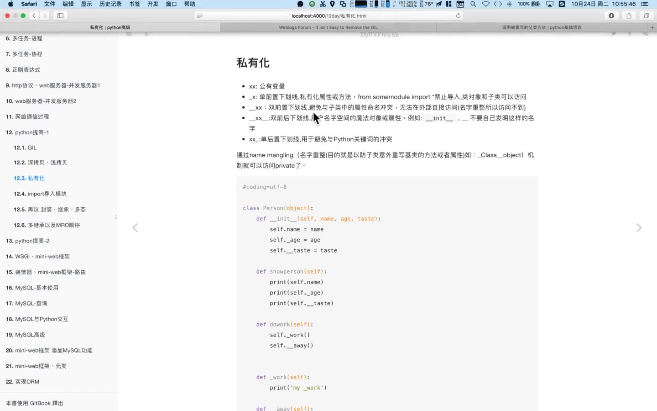Open Safari application menu
Image resolution: width=657 pixels, height=411 pixels.
click(x=29, y=4)
